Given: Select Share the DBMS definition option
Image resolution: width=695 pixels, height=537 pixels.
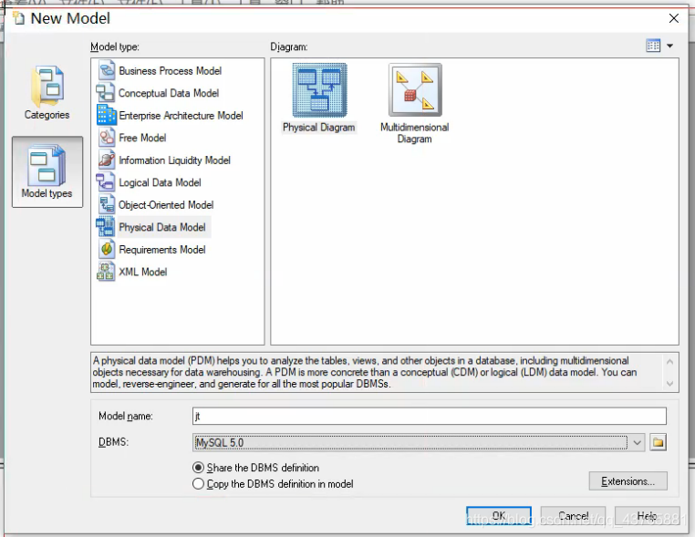Looking at the screenshot, I should tap(256, 468).
